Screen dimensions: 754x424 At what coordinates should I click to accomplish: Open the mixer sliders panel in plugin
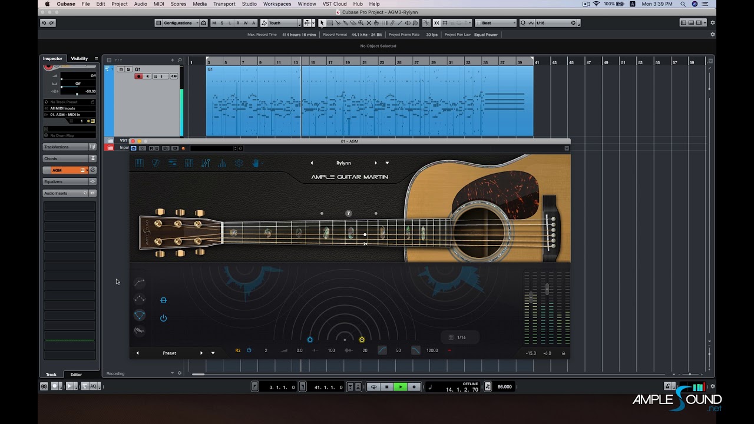pos(206,163)
